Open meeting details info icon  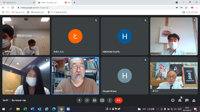(x=173, y=100)
